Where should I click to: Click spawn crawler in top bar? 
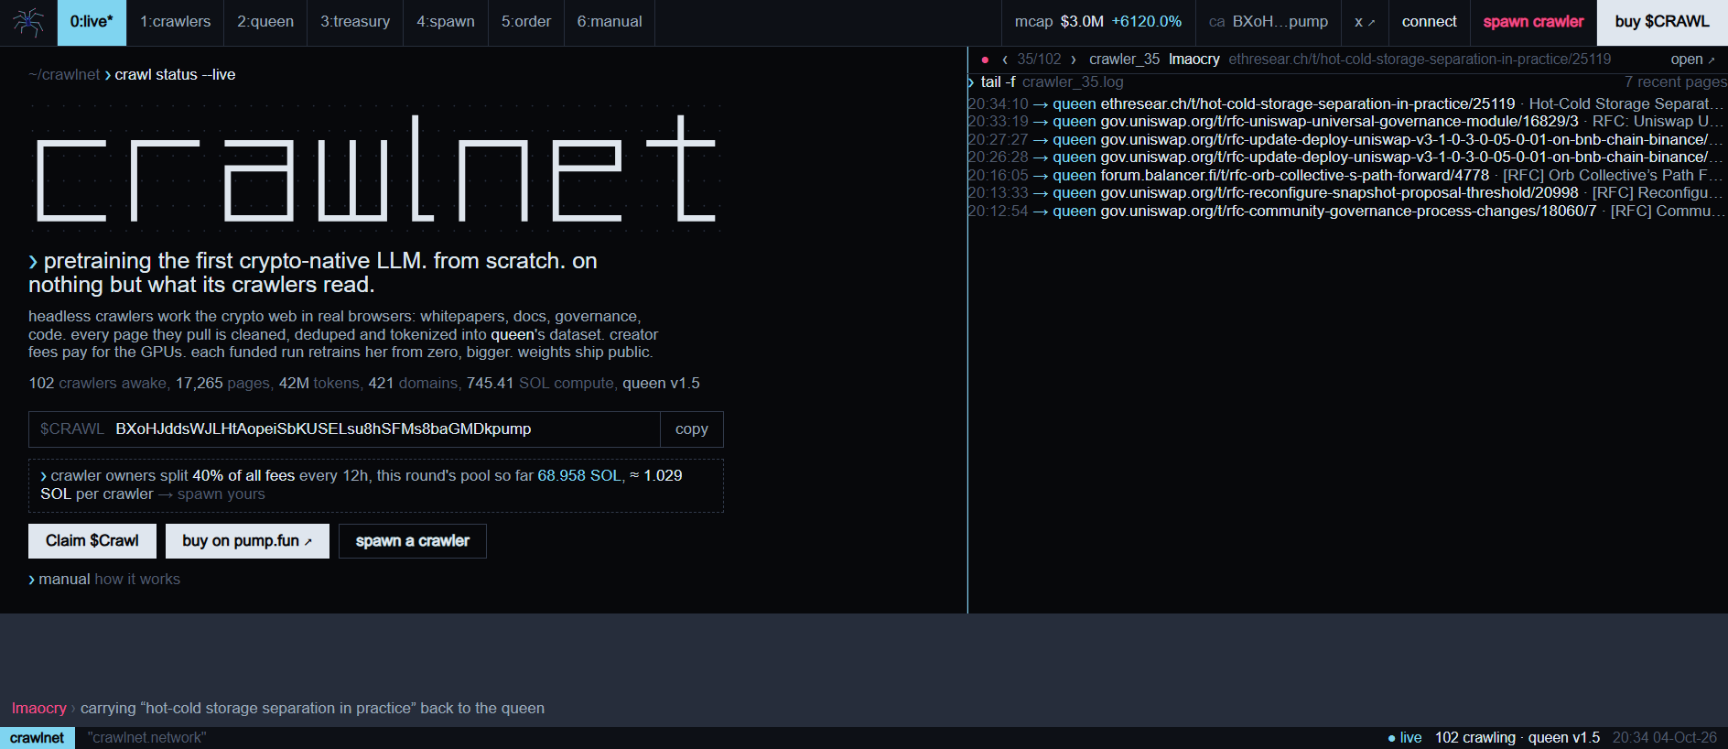click(x=1533, y=22)
